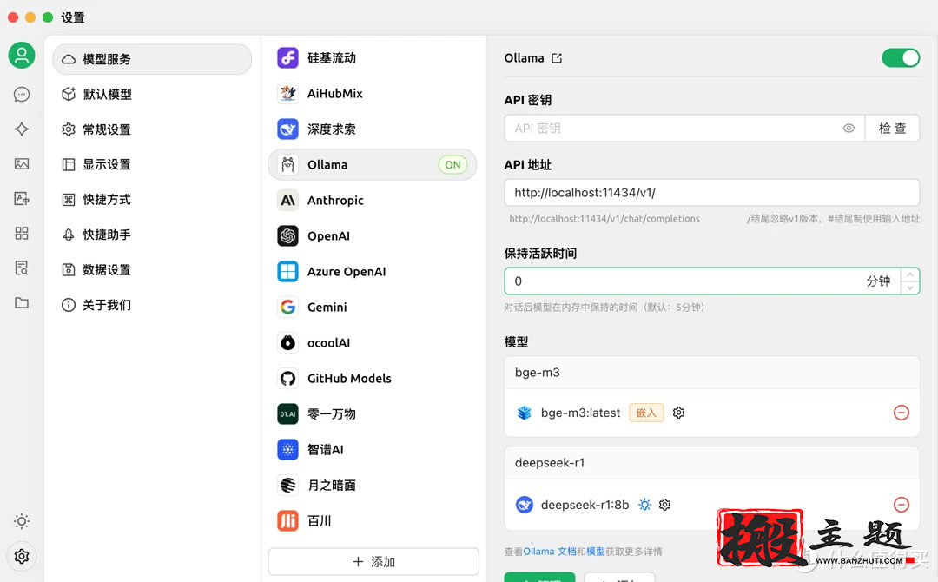Click the 检查 button to test API key
The width and height of the screenshot is (938, 582).
click(x=893, y=128)
